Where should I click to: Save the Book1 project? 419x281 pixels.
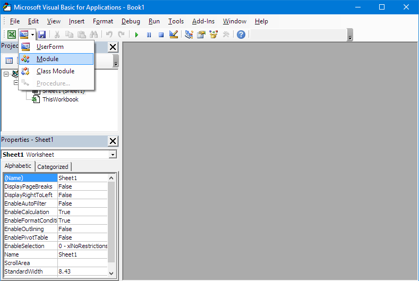pos(42,35)
